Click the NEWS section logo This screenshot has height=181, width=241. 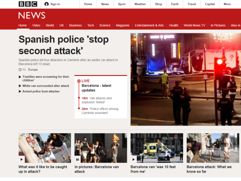(32, 16)
